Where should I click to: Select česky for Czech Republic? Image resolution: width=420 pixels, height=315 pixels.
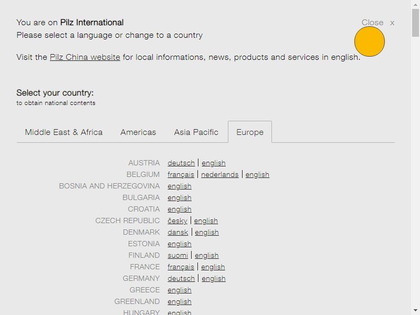[x=177, y=220]
